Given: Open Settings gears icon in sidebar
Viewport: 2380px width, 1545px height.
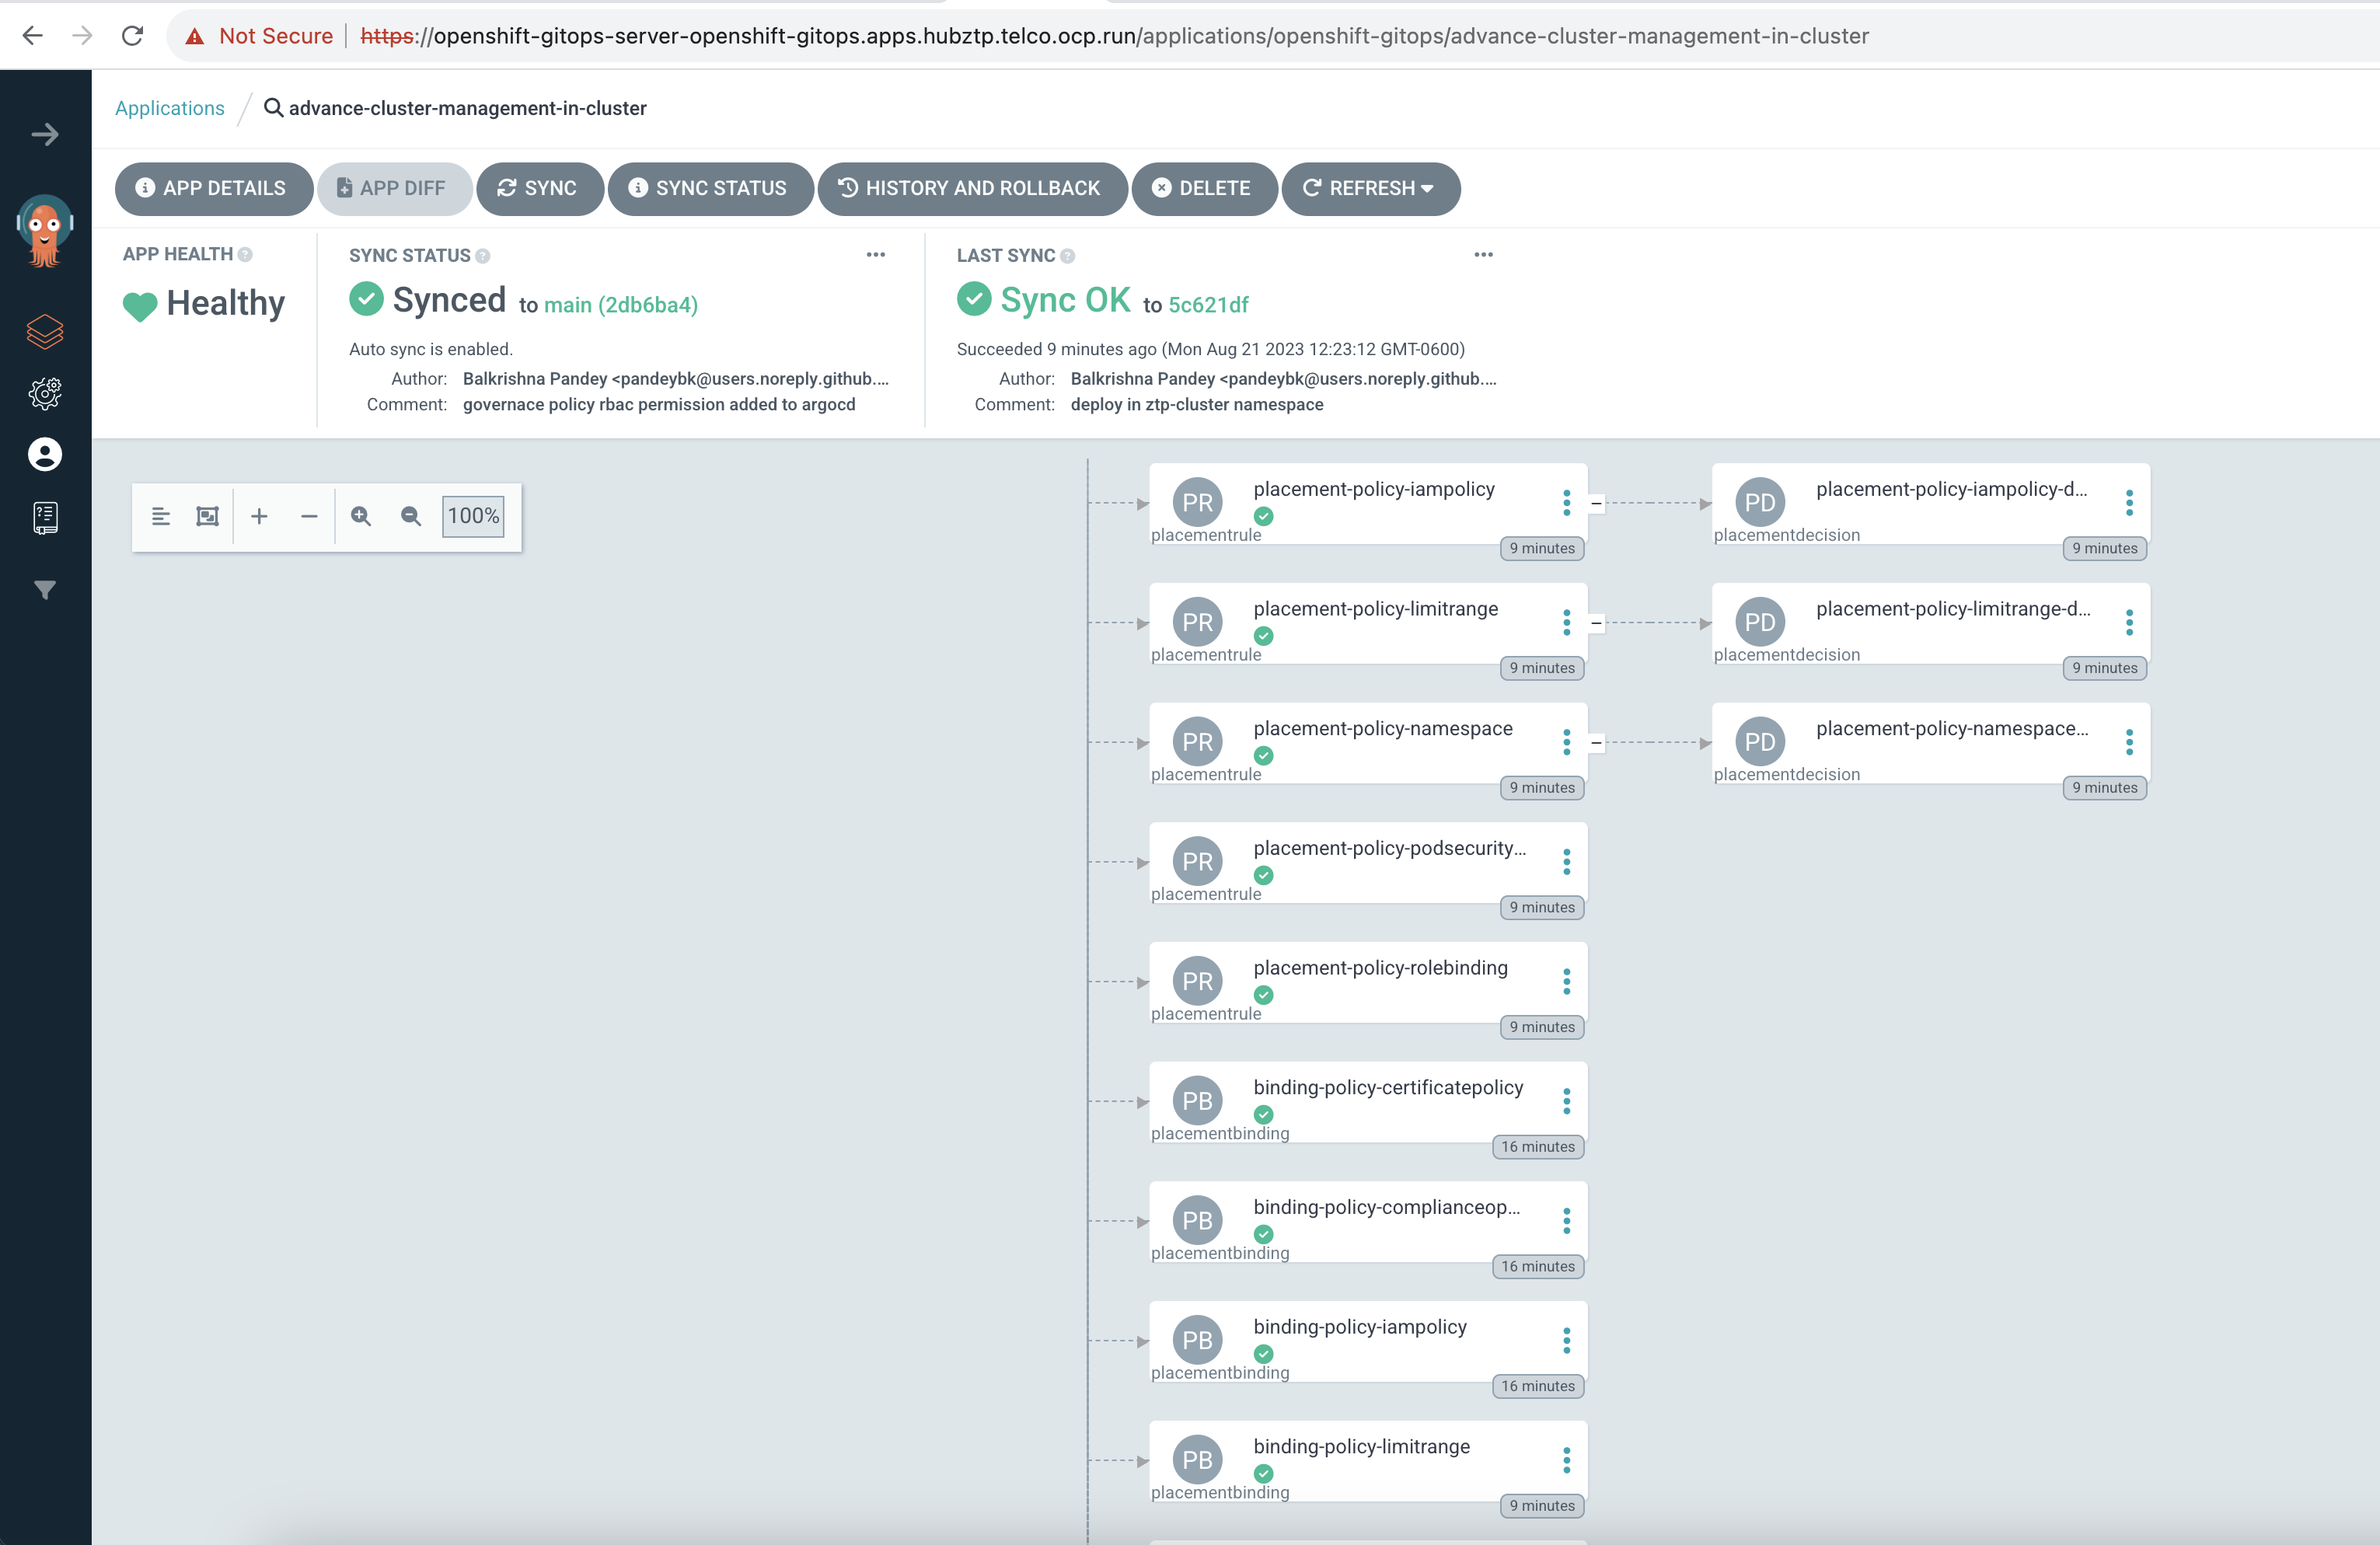Looking at the screenshot, I should pyautogui.click(x=45, y=393).
